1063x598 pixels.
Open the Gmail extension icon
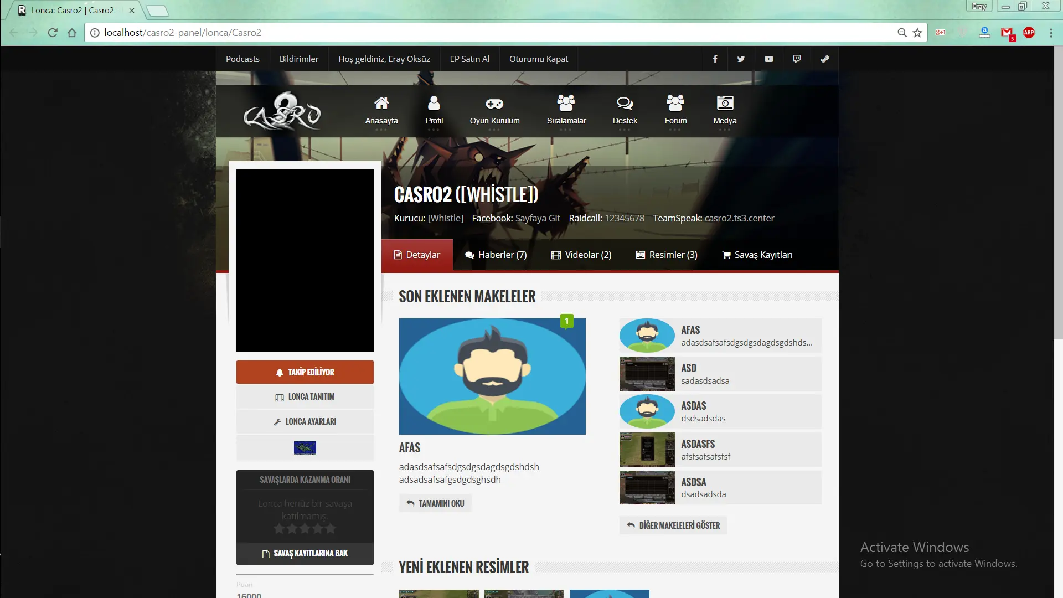[x=1007, y=33]
